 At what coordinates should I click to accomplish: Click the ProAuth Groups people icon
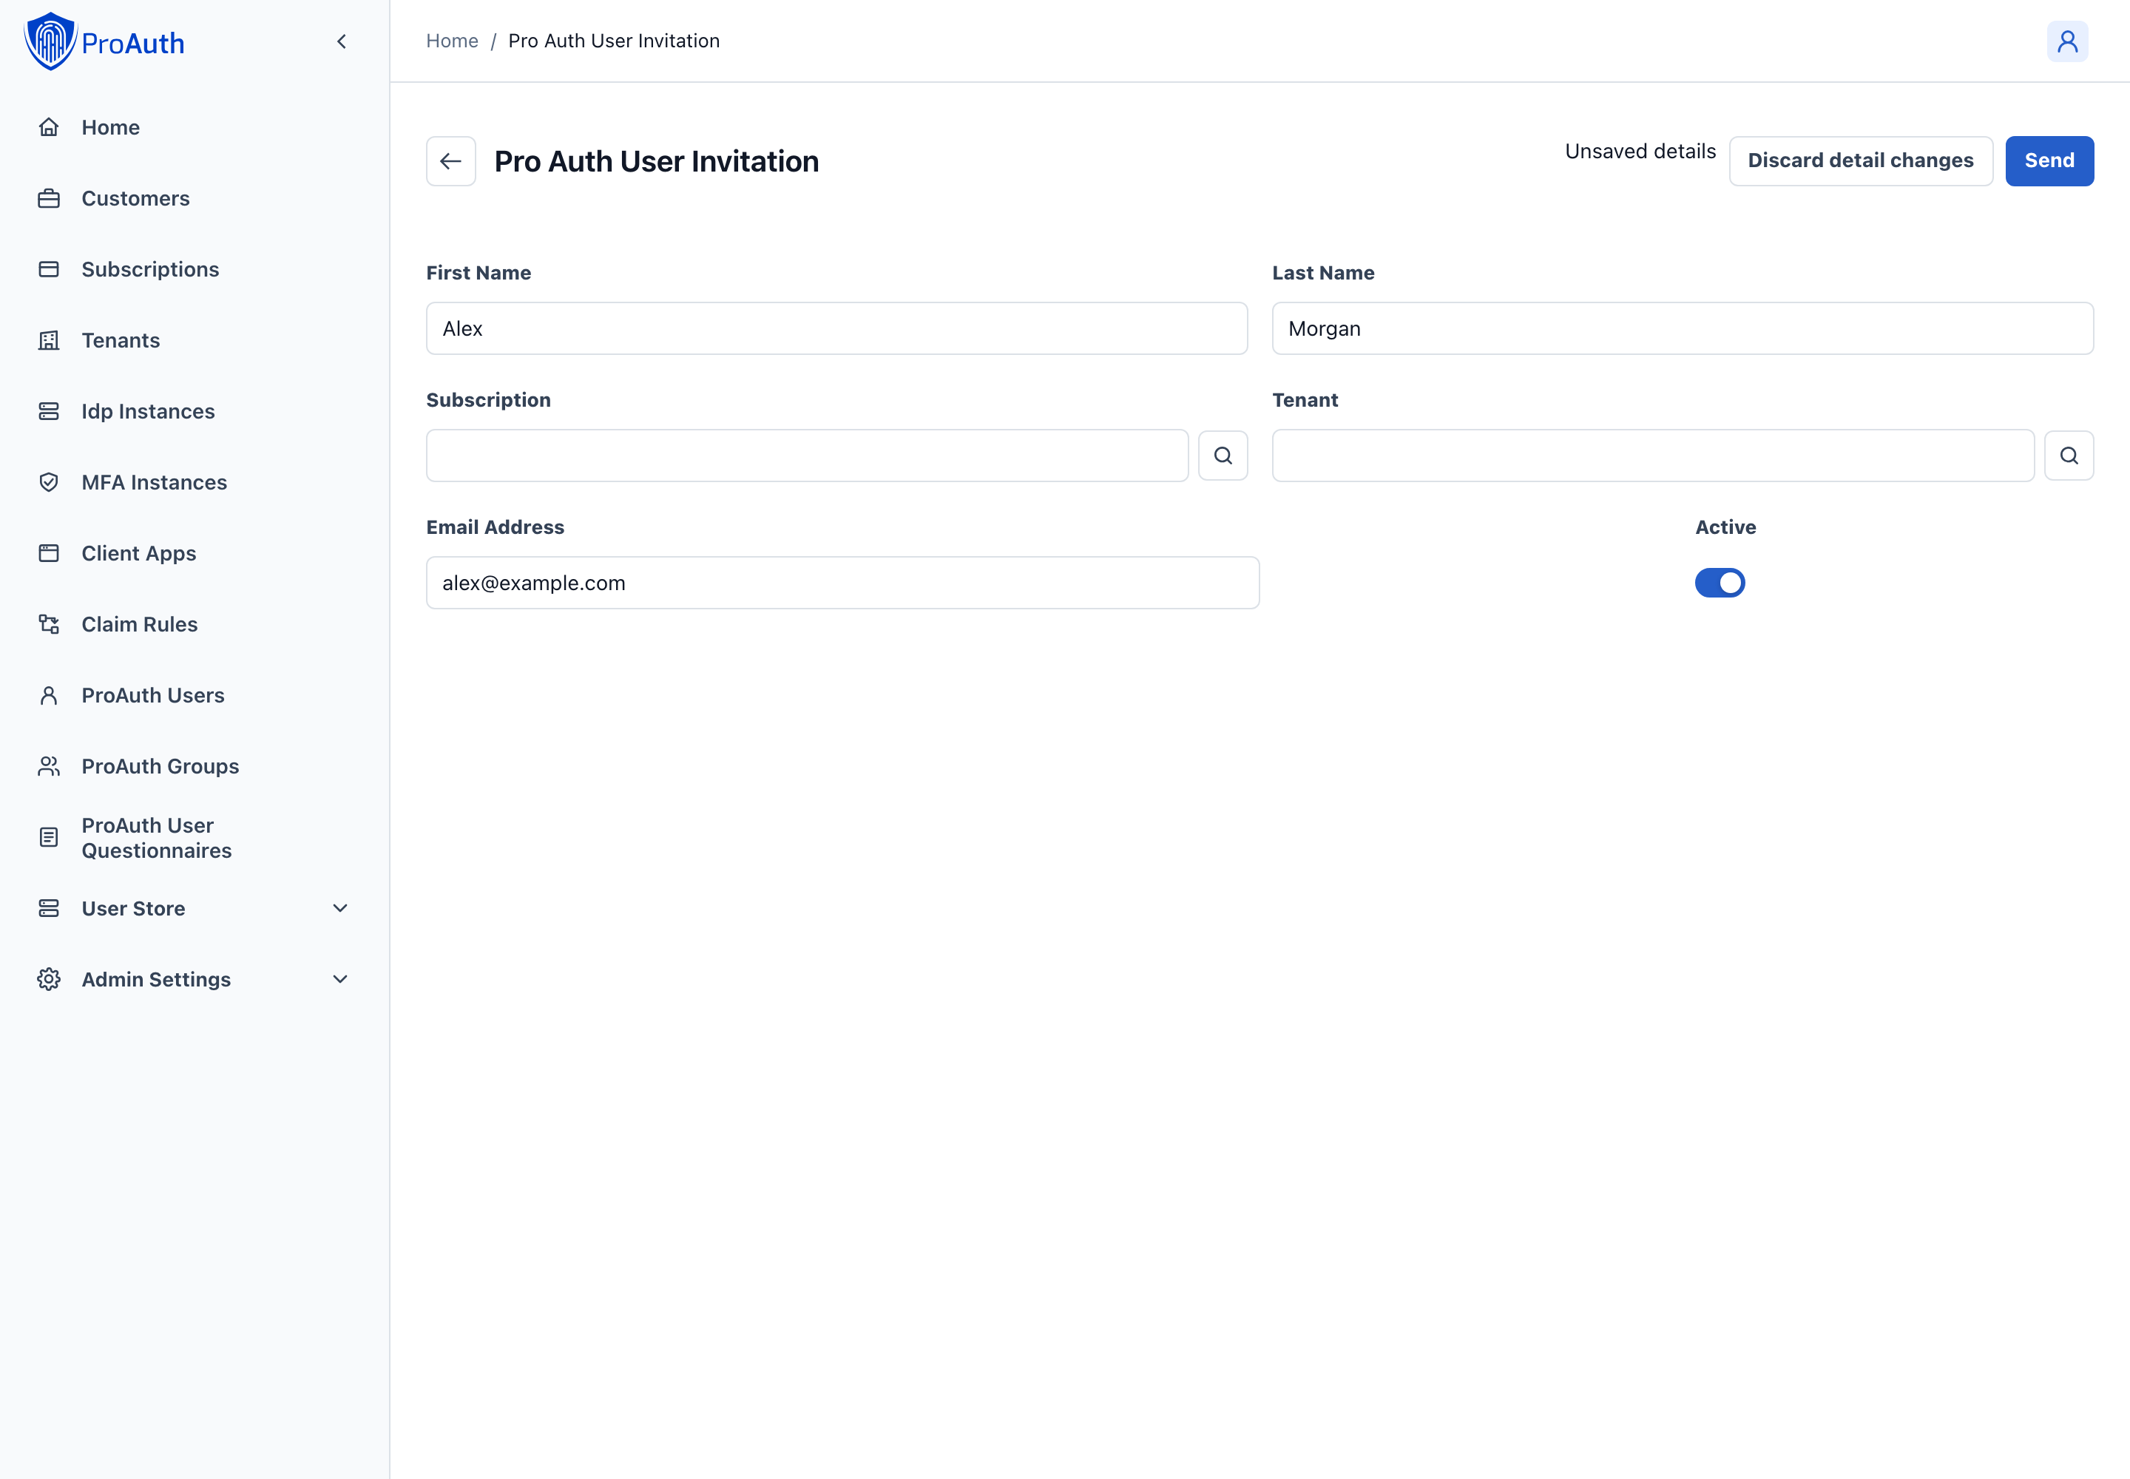49,766
